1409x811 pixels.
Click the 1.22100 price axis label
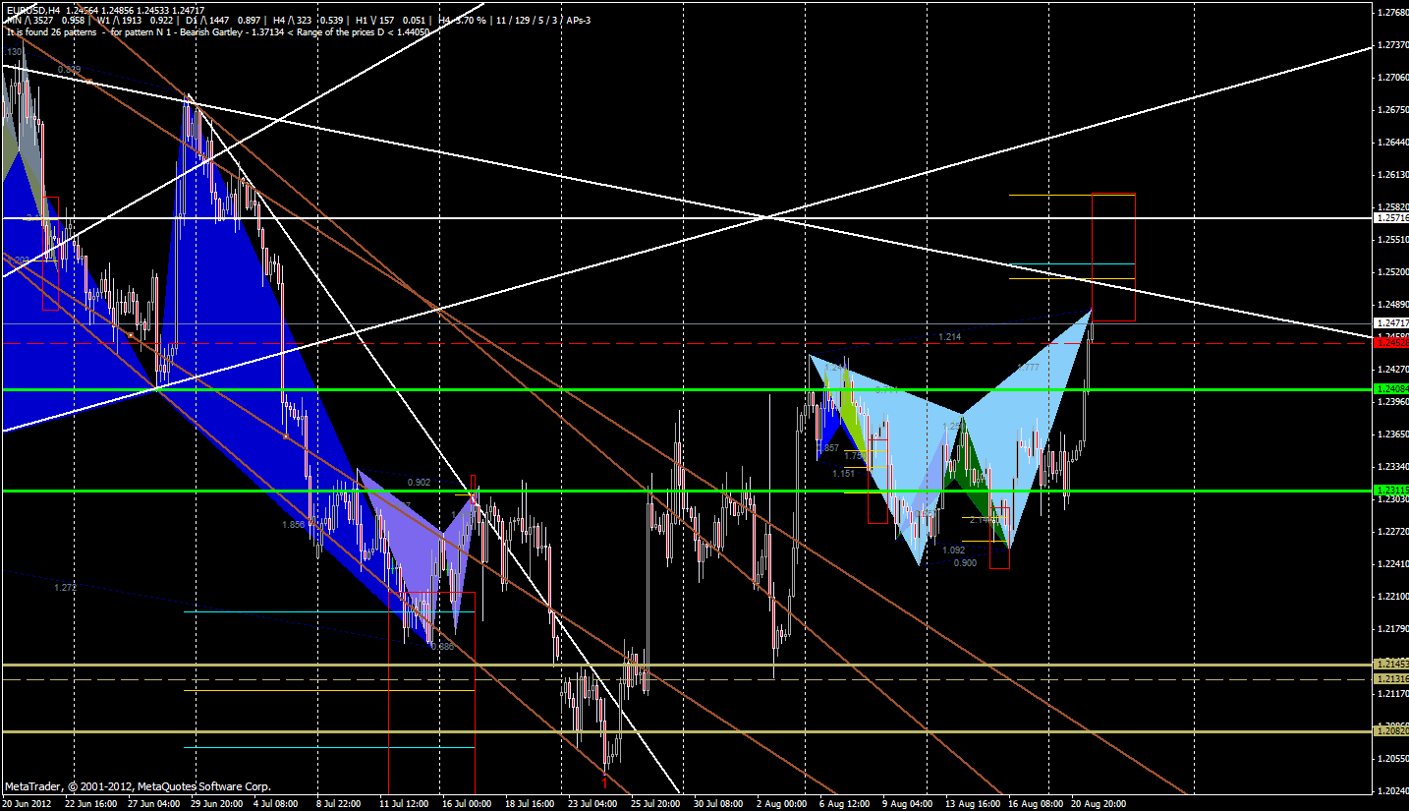pos(1391,597)
